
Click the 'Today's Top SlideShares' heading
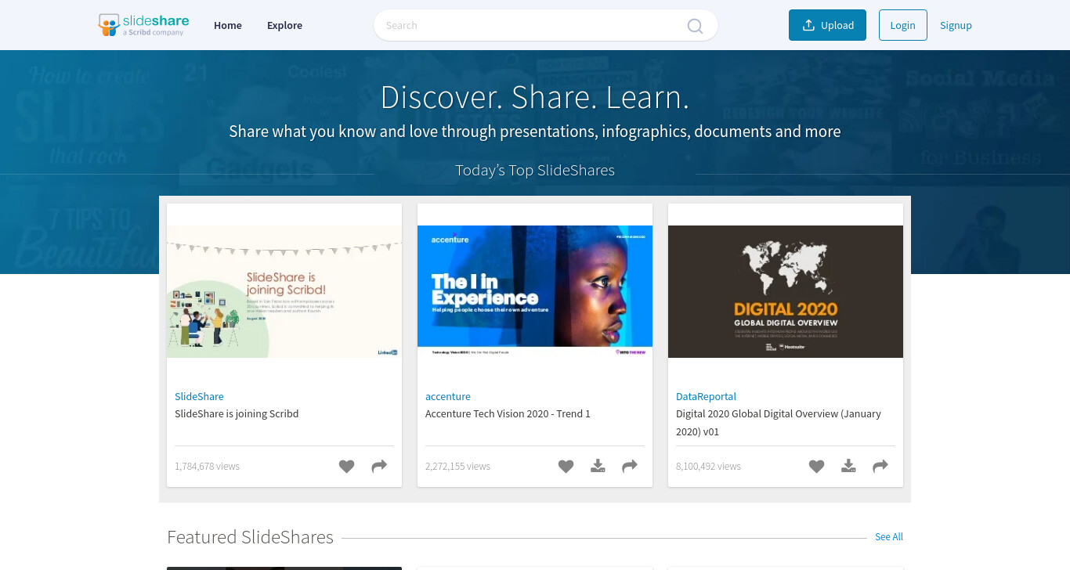click(x=535, y=171)
